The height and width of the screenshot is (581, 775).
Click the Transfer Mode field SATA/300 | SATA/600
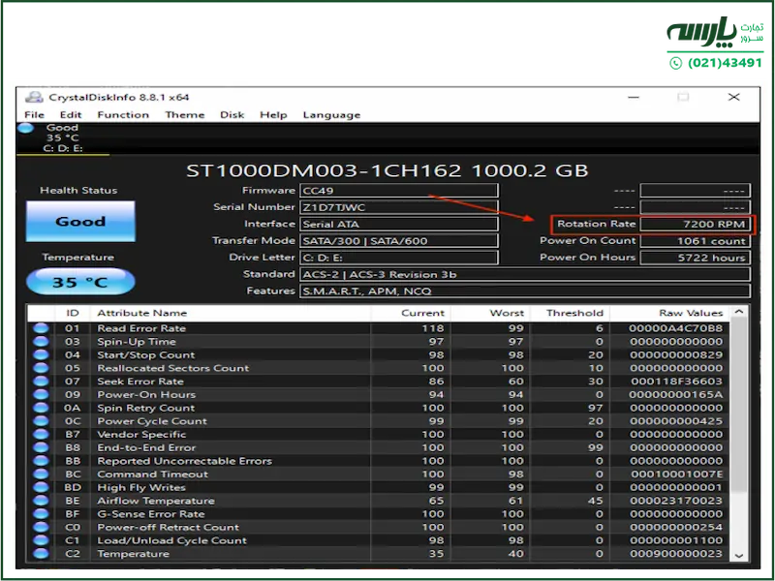pos(398,241)
